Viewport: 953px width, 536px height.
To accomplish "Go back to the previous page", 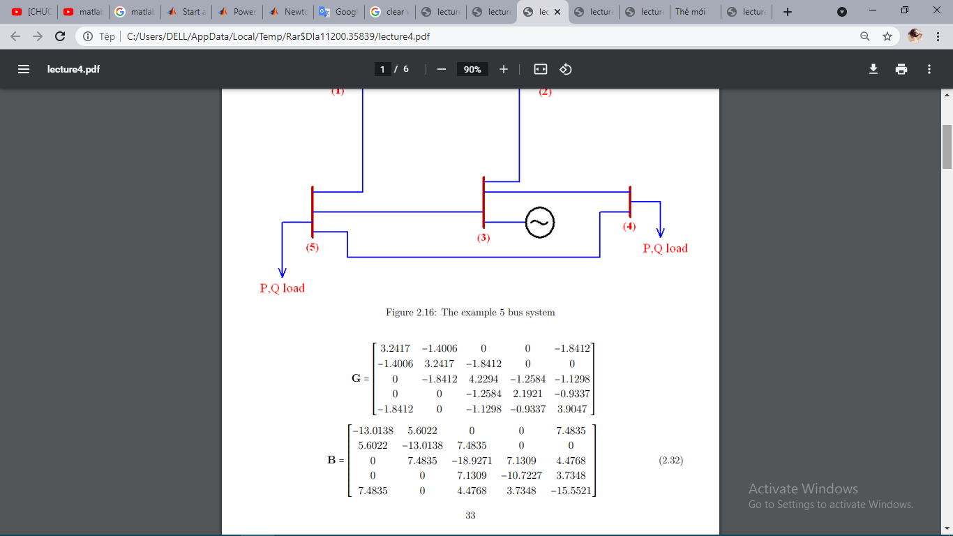I will click(15, 36).
